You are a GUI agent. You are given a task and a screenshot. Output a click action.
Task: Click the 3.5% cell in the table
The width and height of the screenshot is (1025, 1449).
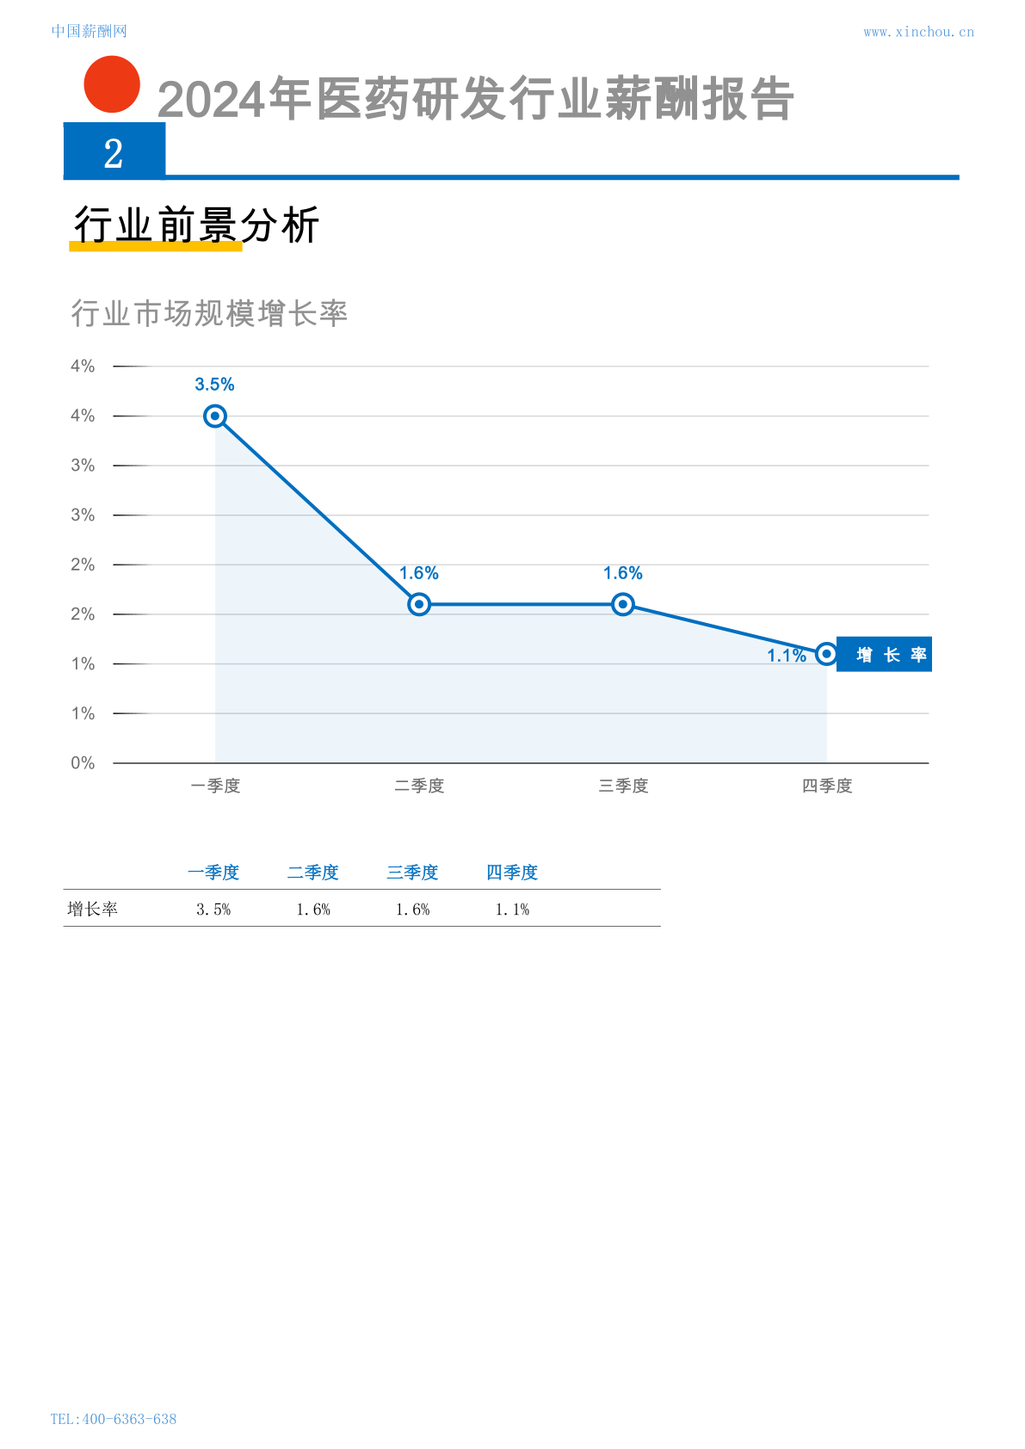click(x=213, y=909)
